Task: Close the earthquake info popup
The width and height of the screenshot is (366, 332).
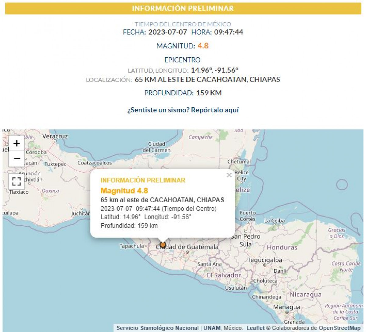Action: coord(229,175)
